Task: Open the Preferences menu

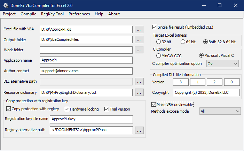Action: (x=79, y=14)
